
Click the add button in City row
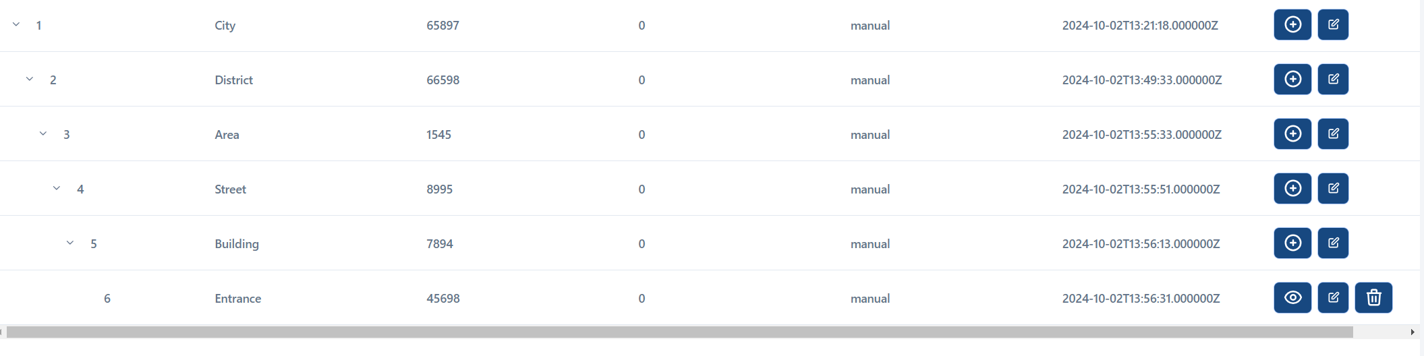point(1292,25)
